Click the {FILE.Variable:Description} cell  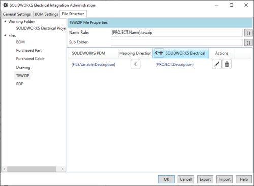93,64
